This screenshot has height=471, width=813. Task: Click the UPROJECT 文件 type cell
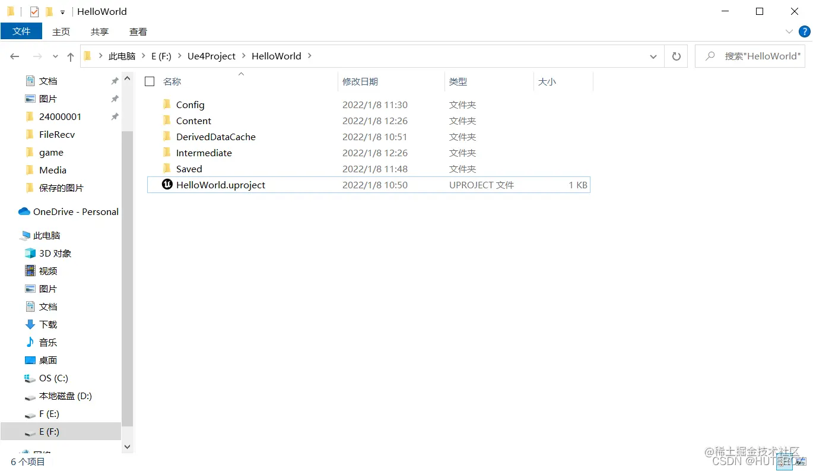pyautogui.click(x=481, y=185)
